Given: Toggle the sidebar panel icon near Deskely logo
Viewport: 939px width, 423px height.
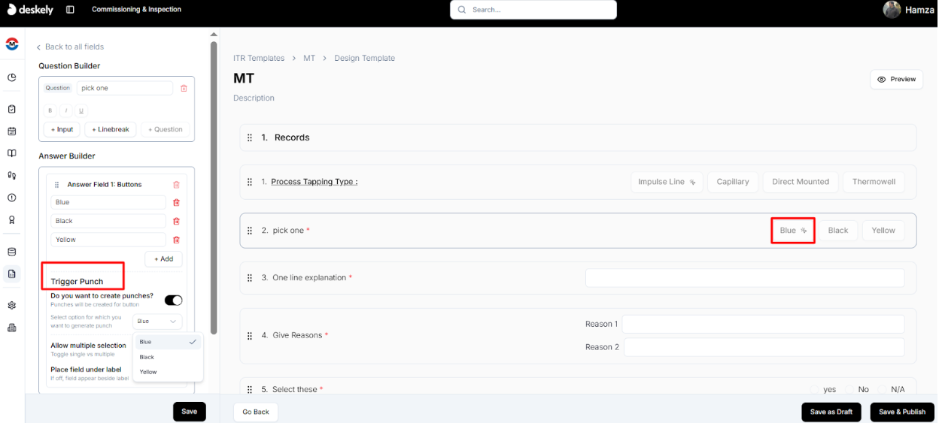Looking at the screenshot, I should (70, 10).
